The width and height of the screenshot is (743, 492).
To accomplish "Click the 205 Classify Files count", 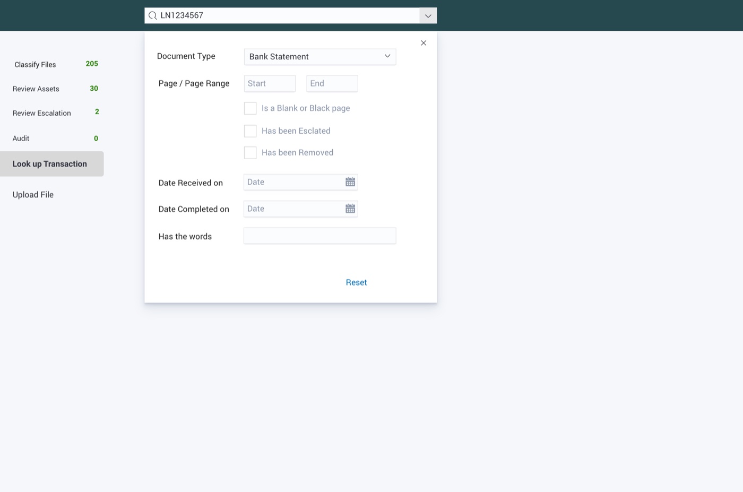I will pos(92,64).
